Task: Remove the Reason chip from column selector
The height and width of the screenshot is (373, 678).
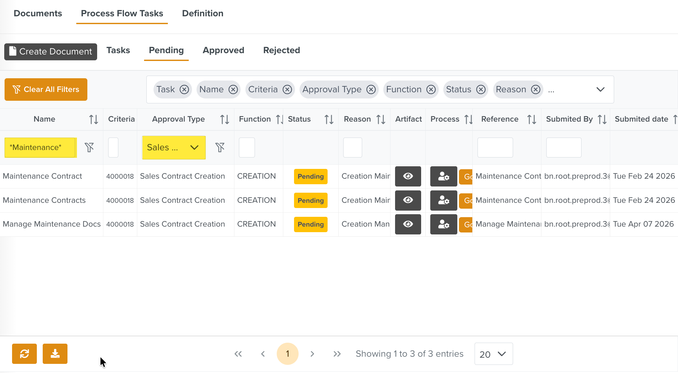Action: point(536,89)
